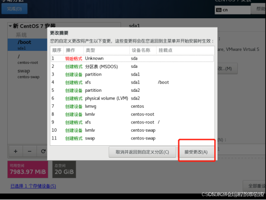Click the Done (完成) button

click(14, 9)
